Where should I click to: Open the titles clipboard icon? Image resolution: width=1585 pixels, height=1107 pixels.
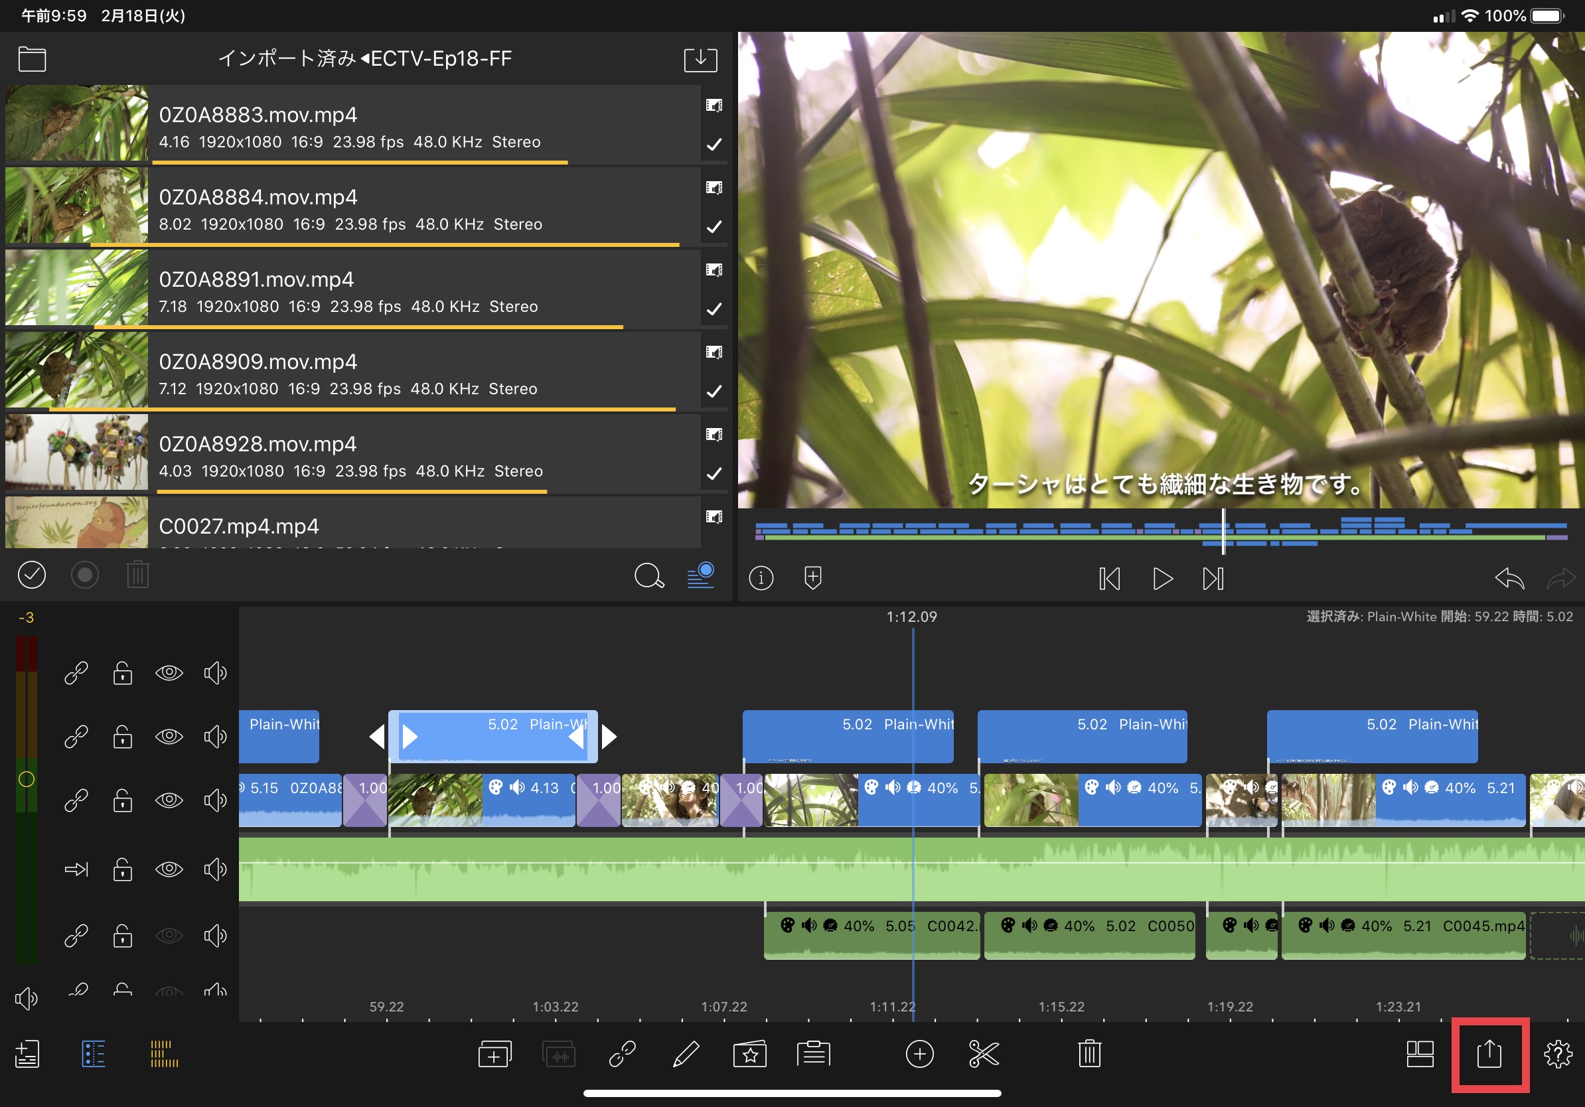click(813, 1054)
